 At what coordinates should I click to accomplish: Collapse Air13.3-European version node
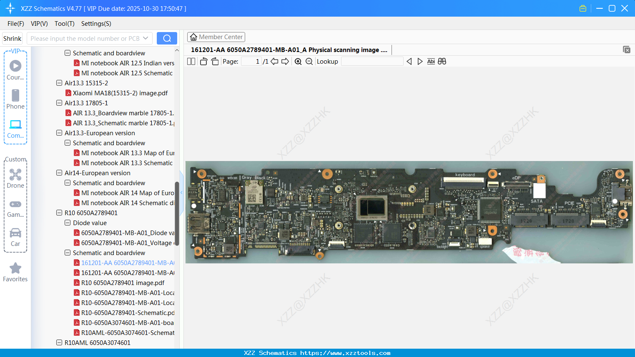(59, 133)
